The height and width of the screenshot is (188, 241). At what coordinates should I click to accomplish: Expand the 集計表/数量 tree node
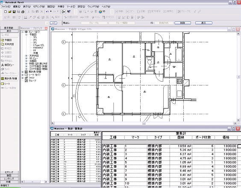click(23, 72)
